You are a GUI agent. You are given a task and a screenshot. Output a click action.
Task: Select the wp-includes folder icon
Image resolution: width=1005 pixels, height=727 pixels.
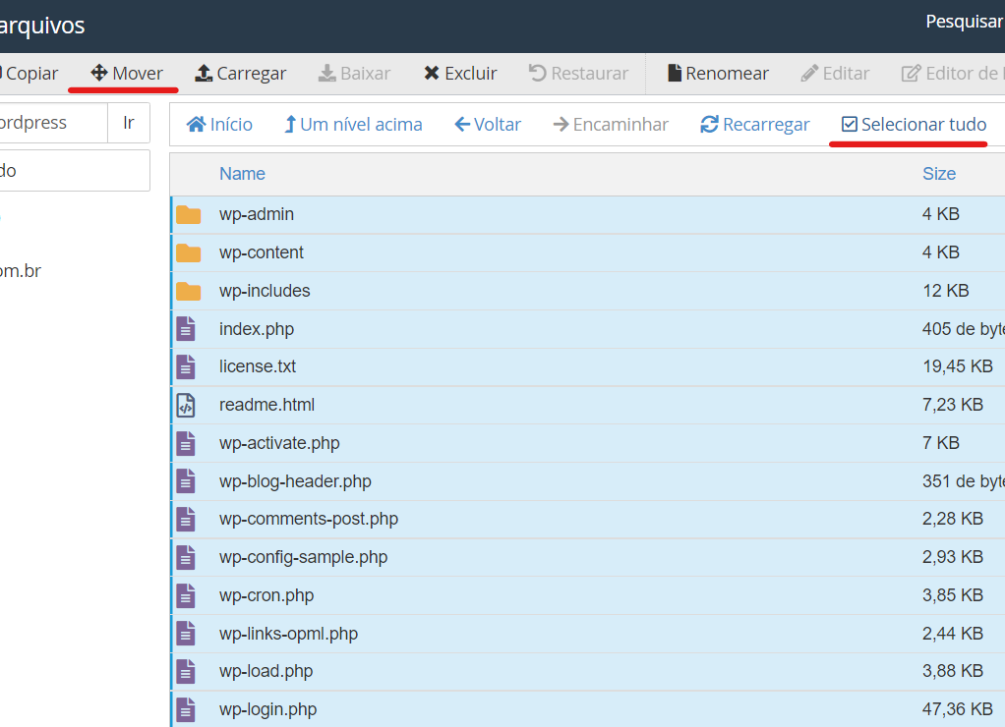pos(189,291)
